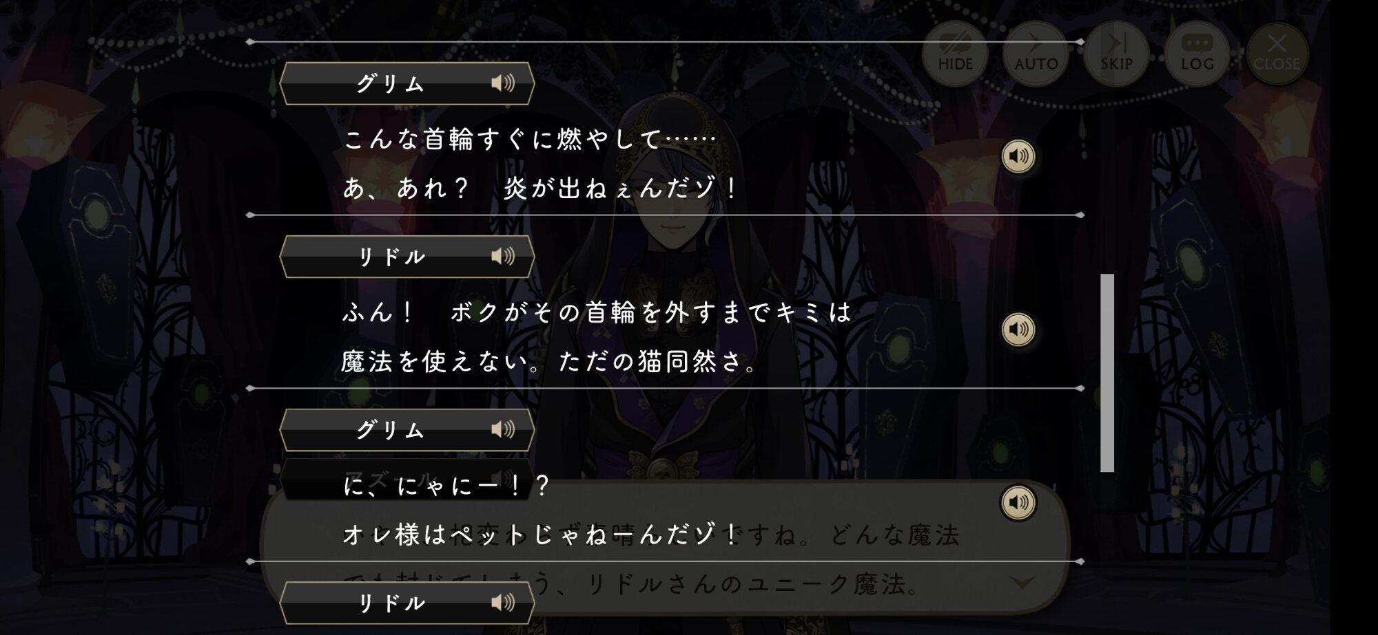1378x635 pixels.
Task: Toggle AUTO playback mode
Action: (x=1036, y=54)
